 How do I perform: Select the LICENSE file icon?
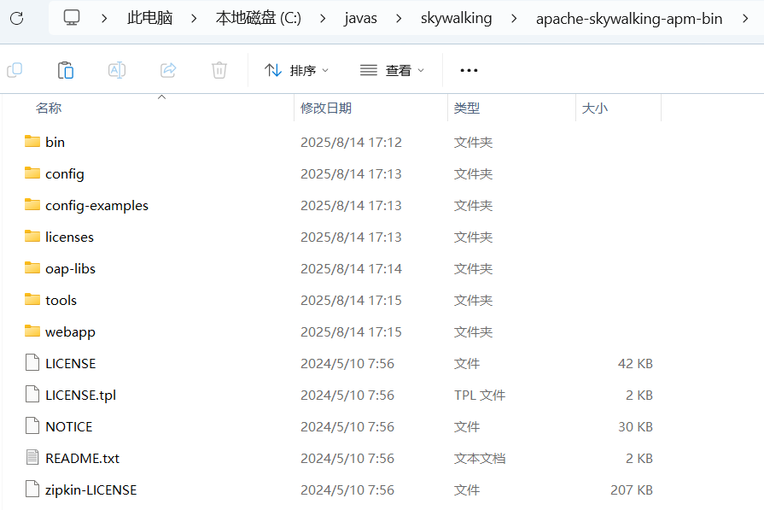coord(32,363)
